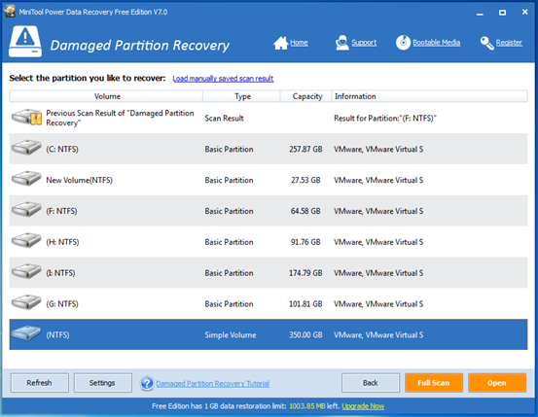The width and height of the screenshot is (538, 417).
Task: Start a Full Scan
Action: tap(434, 383)
